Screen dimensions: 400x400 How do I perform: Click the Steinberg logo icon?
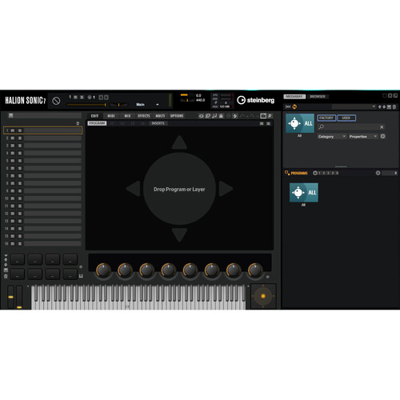click(x=241, y=100)
